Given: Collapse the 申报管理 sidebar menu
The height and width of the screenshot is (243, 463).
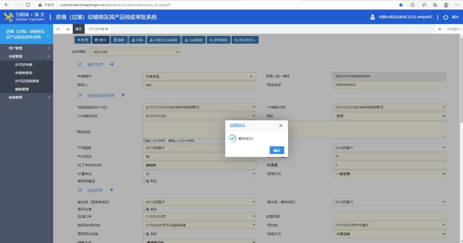Looking at the screenshot, I should (x=27, y=56).
